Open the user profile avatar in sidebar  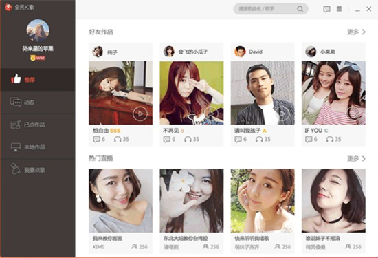click(38, 31)
